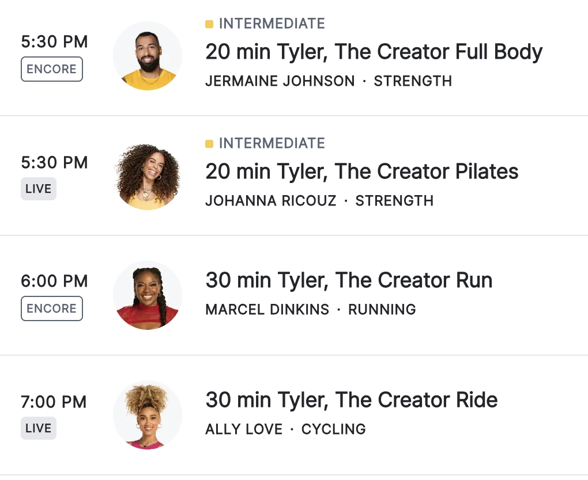Click the yellow Intermediate dot for Pilates
Image resolution: width=588 pixels, height=480 pixels.
209,144
